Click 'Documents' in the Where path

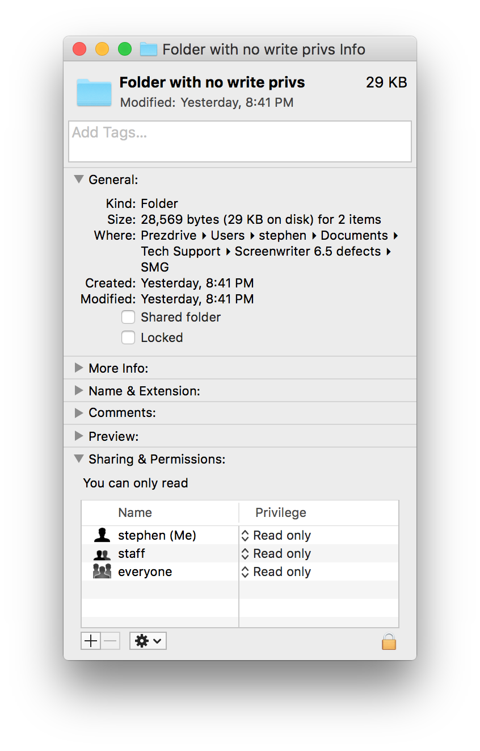[x=354, y=235]
